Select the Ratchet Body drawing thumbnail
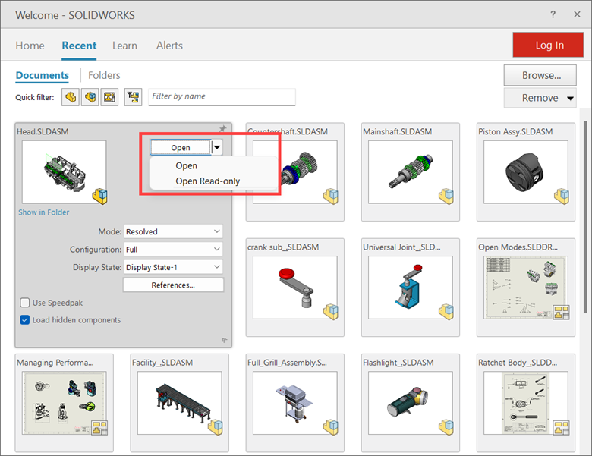The width and height of the screenshot is (592, 456). pos(526,403)
